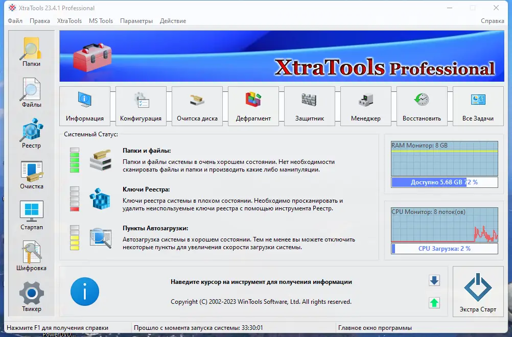Viewport: 512px width, 337px height.
Task: Click the RAM Монитор graph
Action: (445, 159)
